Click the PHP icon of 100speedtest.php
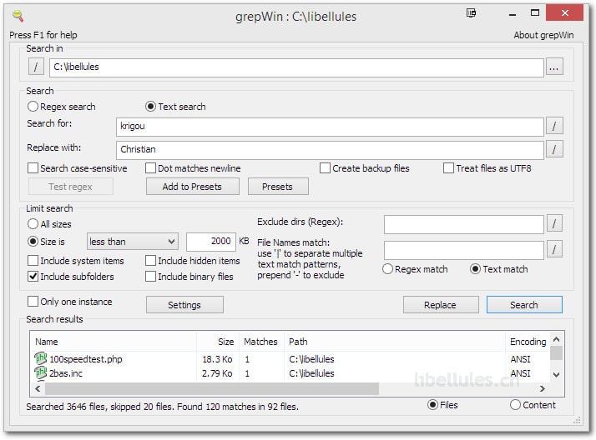 click(40, 358)
